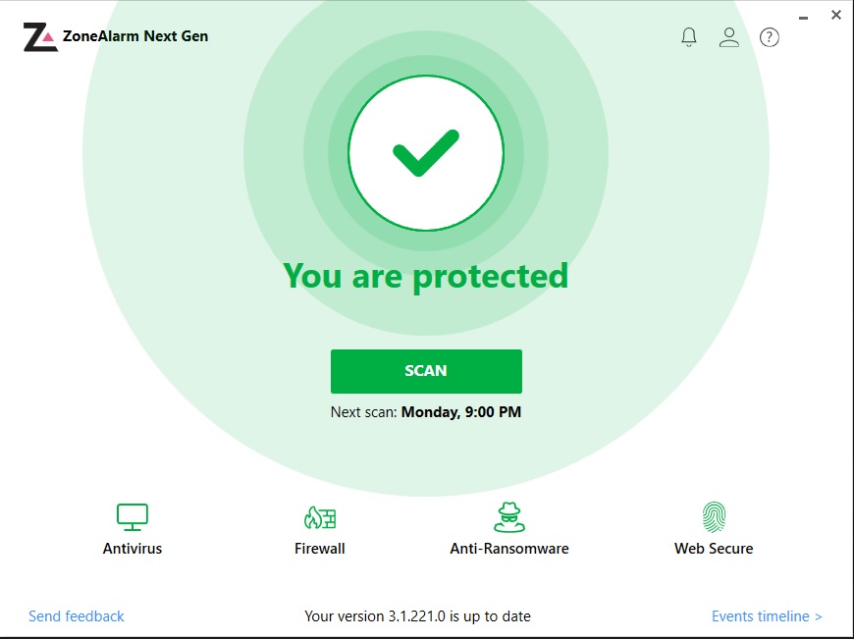The width and height of the screenshot is (854, 640).
Task: Click the ZoneAlarm Next Gen title
Action: (x=135, y=36)
